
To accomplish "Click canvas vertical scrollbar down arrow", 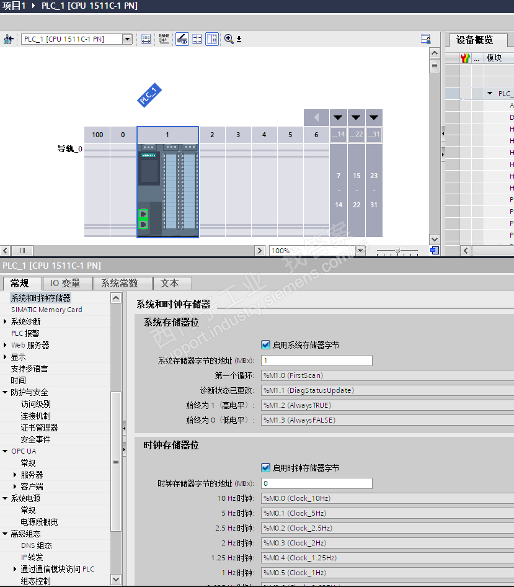I will [434, 240].
